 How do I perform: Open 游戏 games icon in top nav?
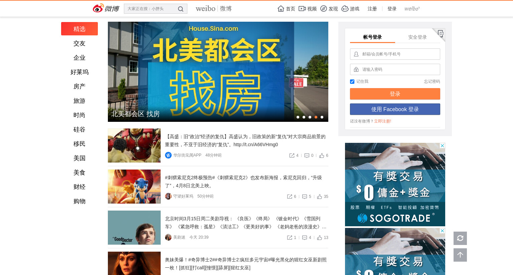click(345, 9)
